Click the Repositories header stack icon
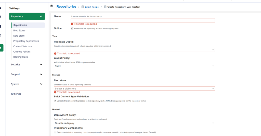Image resolution: width=261 pixels, height=136 pixels. [52, 6]
